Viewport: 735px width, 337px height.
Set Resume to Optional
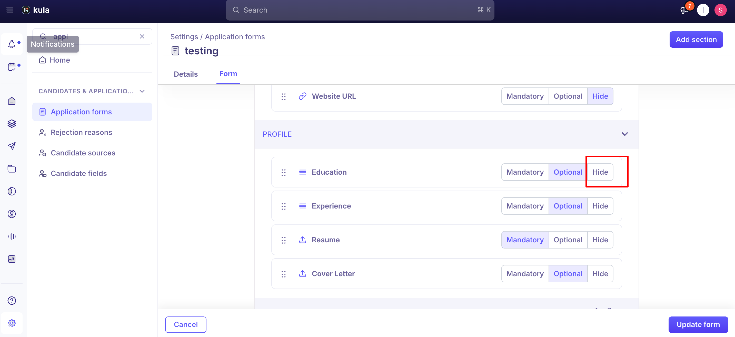[x=568, y=240]
